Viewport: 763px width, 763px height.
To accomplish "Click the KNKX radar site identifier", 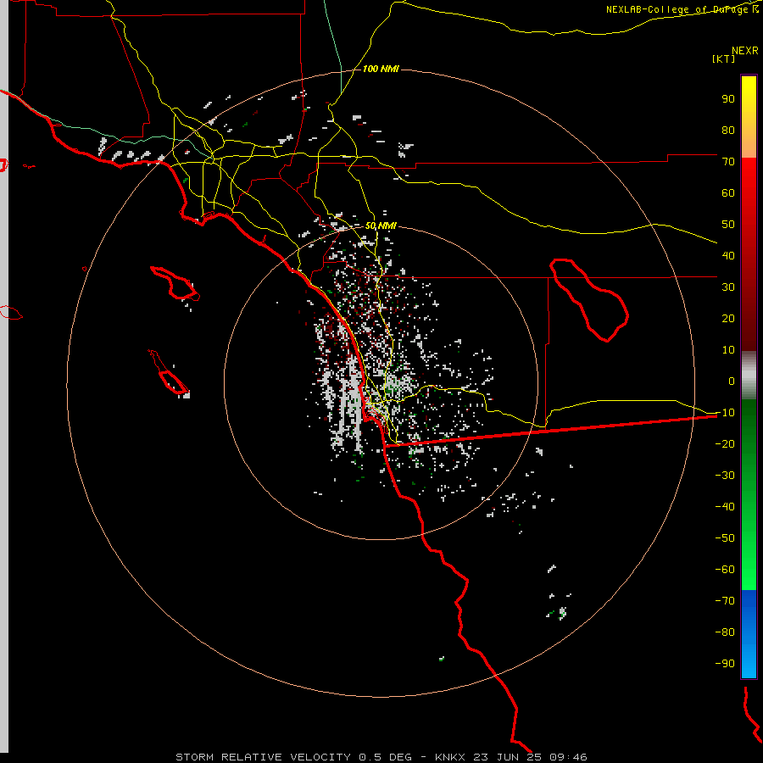I will pyautogui.click(x=450, y=757).
